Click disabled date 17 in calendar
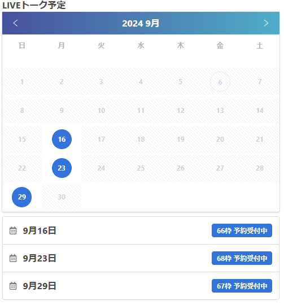 [101, 140]
